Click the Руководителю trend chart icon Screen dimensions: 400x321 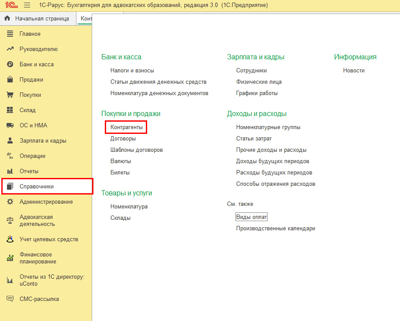point(10,49)
